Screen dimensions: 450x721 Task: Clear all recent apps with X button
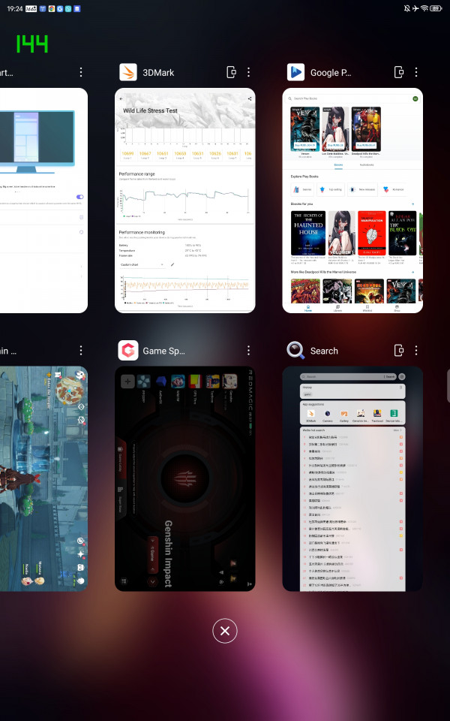coord(225,631)
